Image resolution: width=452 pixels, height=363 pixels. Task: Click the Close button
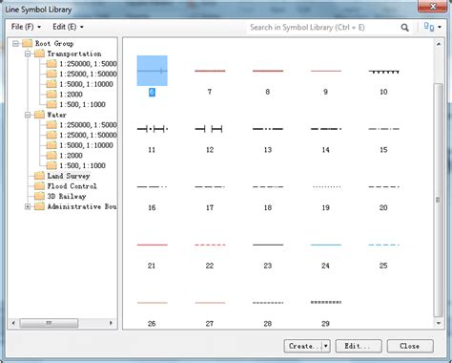click(x=410, y=346)
